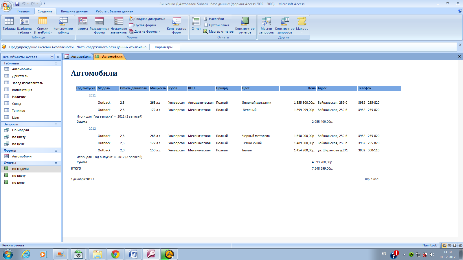Image resolution: width=463 pixels, height=260 pixels.
Task: Click Разделенная форма icon
Action: [99, 25]
